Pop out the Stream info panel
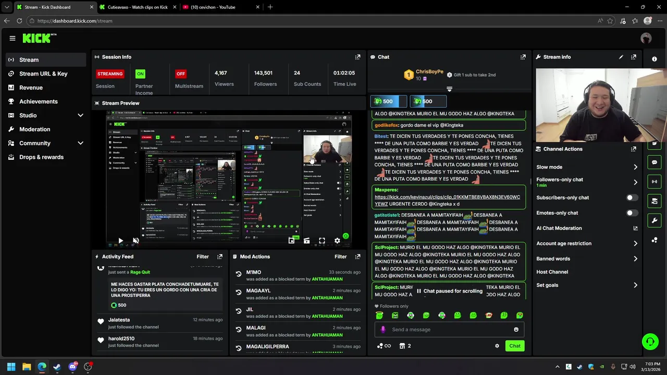 tap(634, 57)
